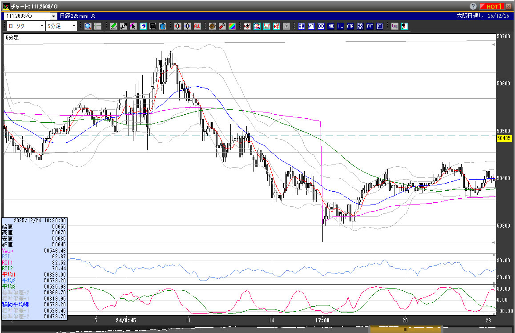Toggle the MA moving average indicator
The image size is (515, 333).
click(311, 26)
